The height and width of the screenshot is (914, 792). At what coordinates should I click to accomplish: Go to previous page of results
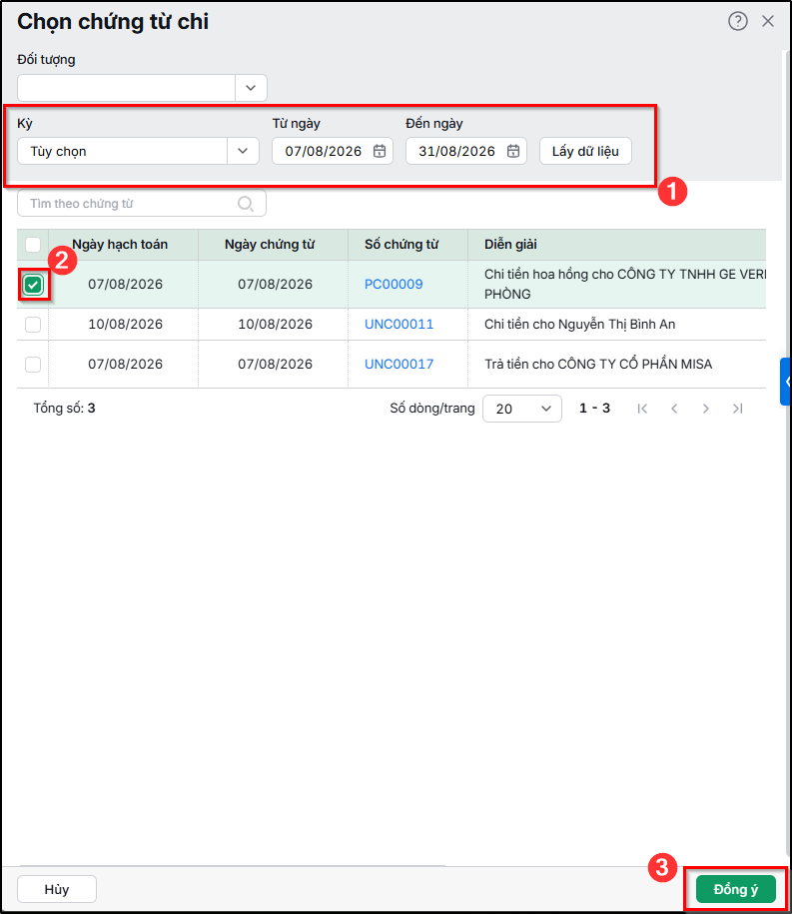pos(674,409)
